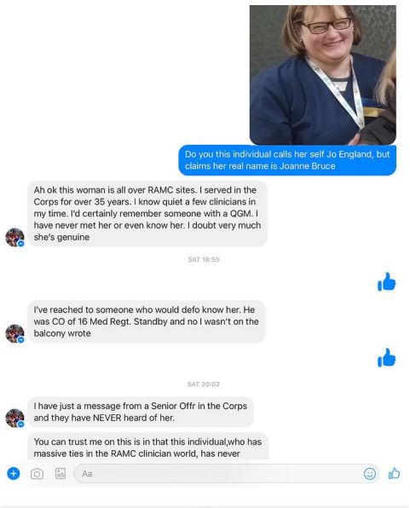Open sender avatar beside 'balcony wrote' message

14,333
